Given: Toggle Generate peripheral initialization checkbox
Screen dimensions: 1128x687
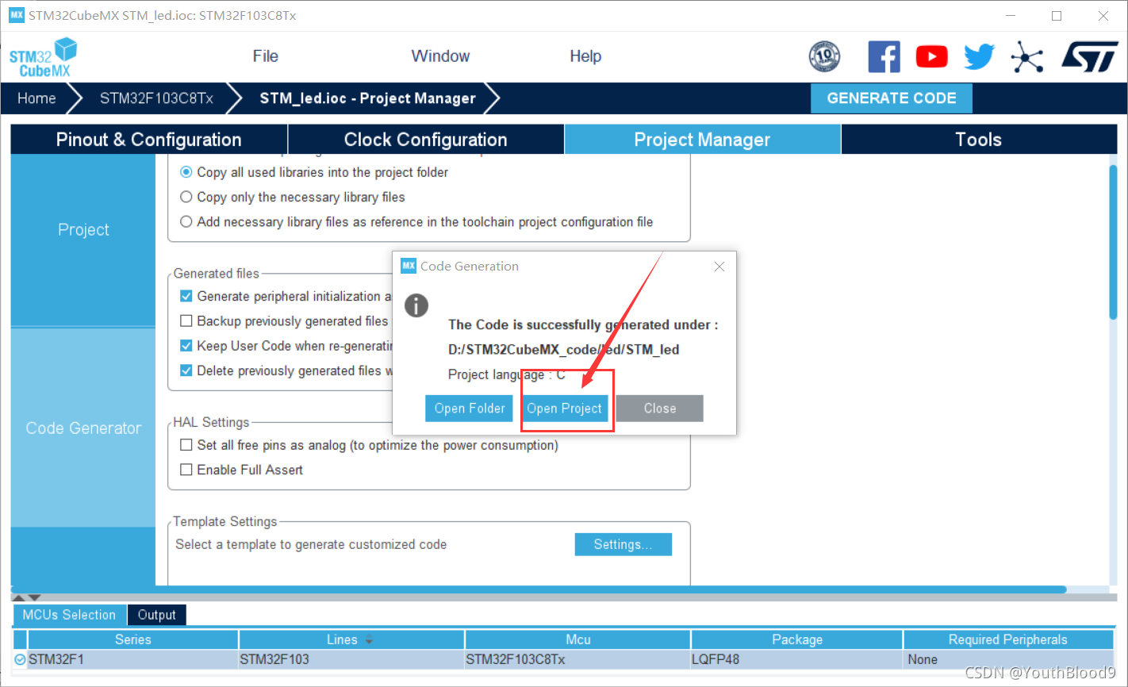Looking at the screenshot, I should coord(186,296).
